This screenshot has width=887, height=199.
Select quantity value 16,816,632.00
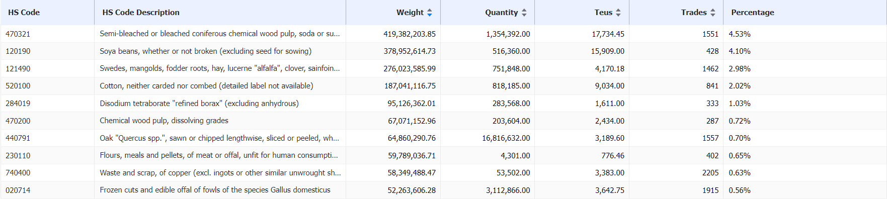506,138
